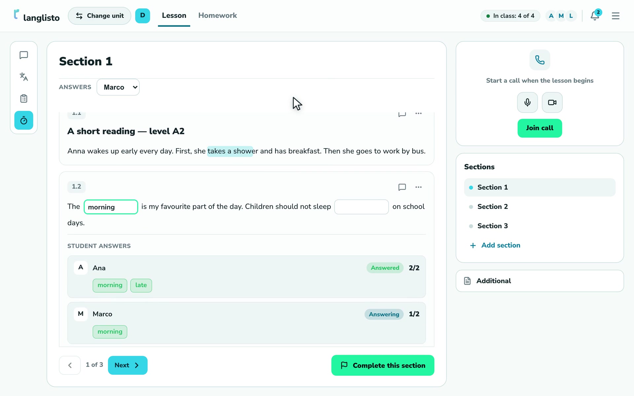Click Complete this section button
634x396 pixels.
click(x=382, y=365)
